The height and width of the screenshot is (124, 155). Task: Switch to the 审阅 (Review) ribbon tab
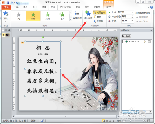pos(78,7)
